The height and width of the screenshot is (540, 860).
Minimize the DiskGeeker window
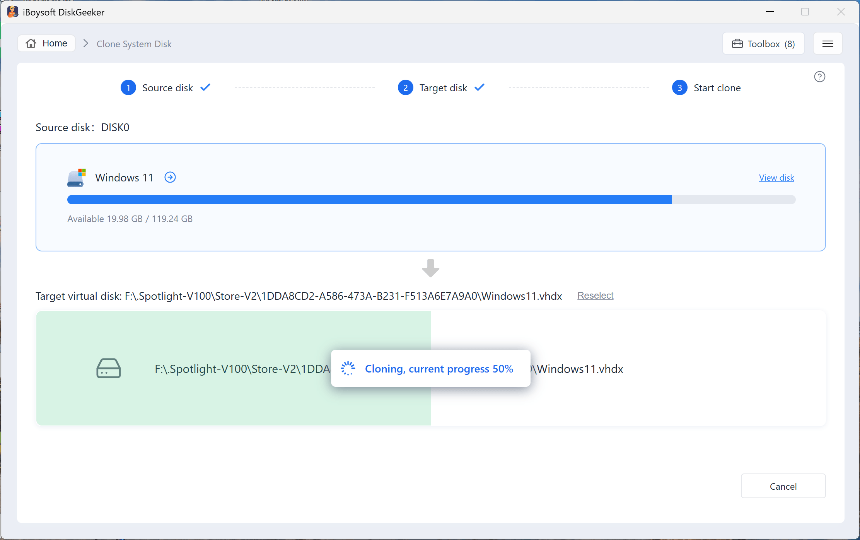(770, 12)
